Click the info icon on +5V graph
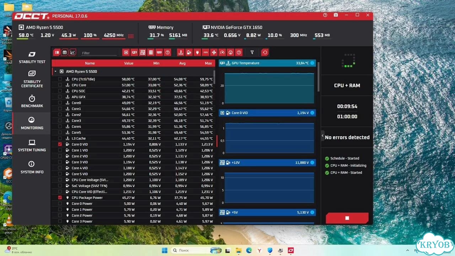Screen dimensions: 455x256 point(312,212)
